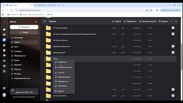Image resolution: width=183 pixels, height=103 pixels.
Task: Open link icon for Предзащита ЦМ row
Action: point(173,52)
